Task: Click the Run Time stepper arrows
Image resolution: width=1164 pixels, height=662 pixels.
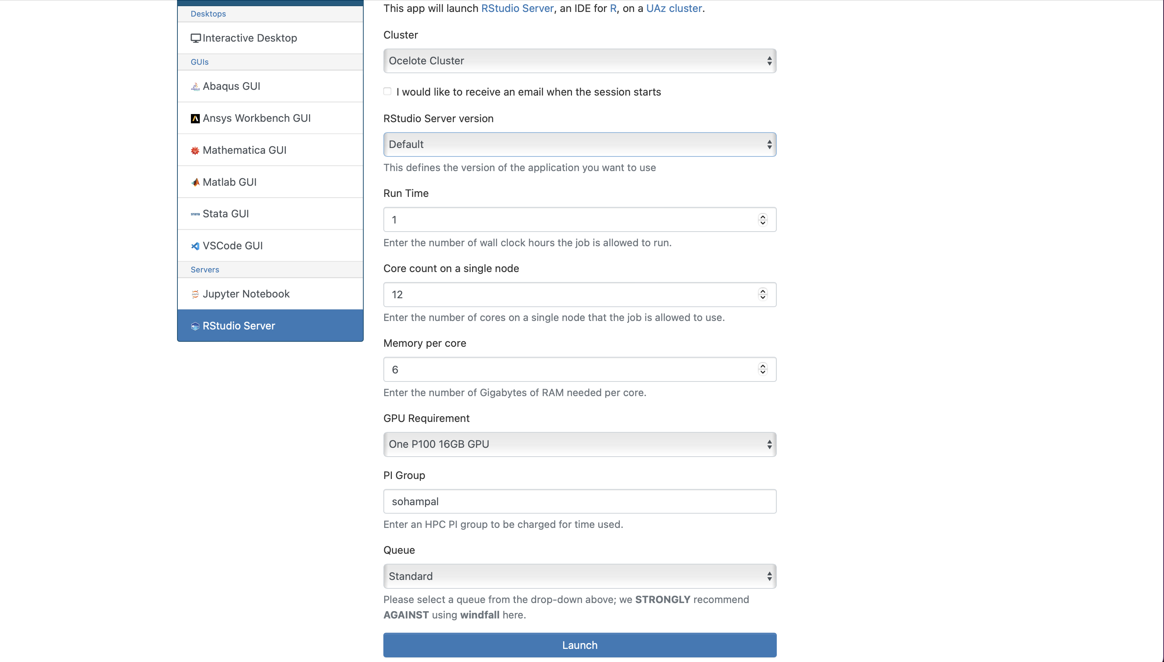Action: coord(763,220)
